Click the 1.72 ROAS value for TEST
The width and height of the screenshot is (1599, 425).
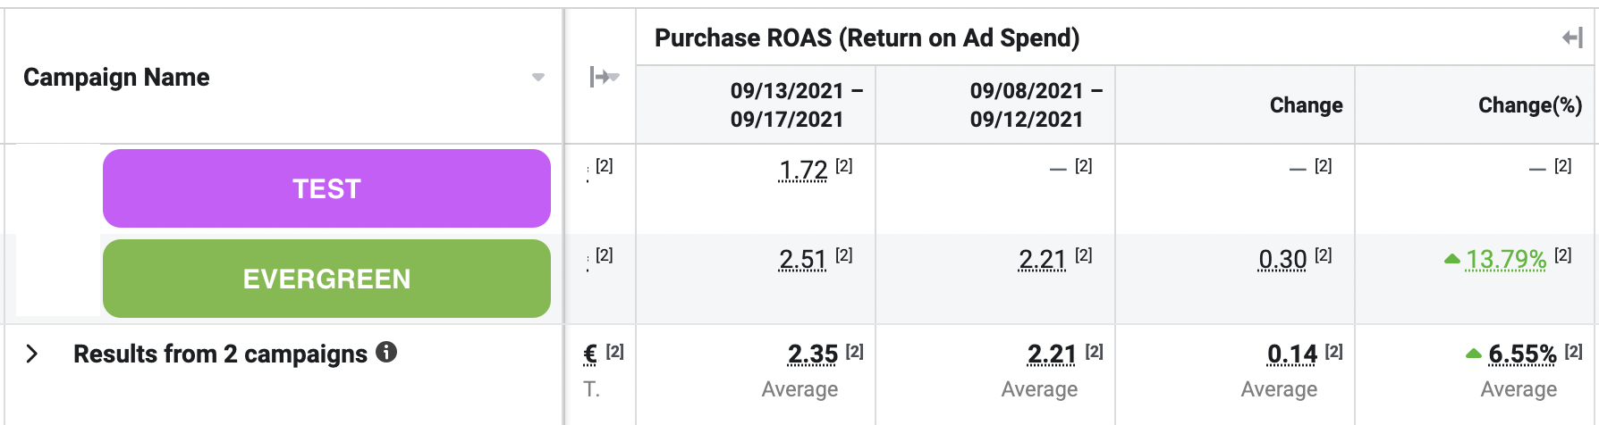click(803, 170)
